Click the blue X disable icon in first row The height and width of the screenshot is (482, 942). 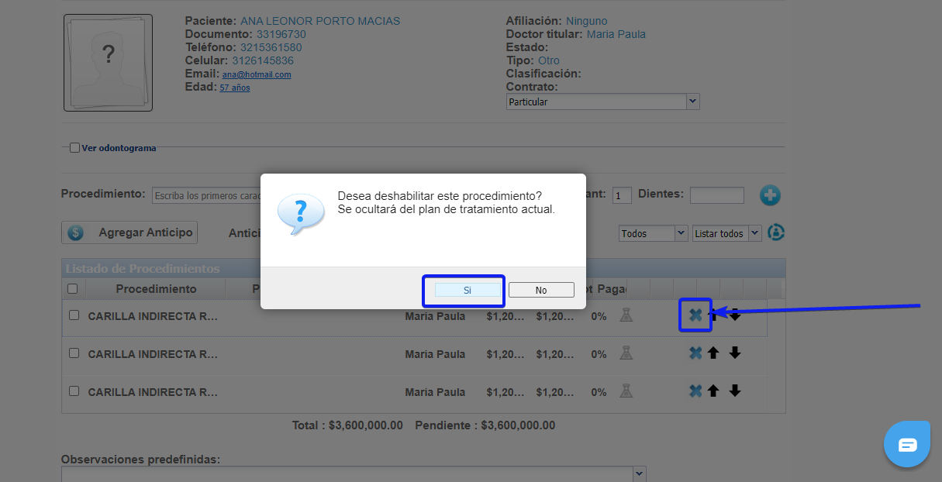click(x=695, y=315)
